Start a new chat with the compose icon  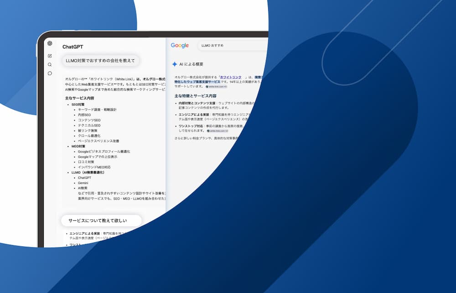50,56
